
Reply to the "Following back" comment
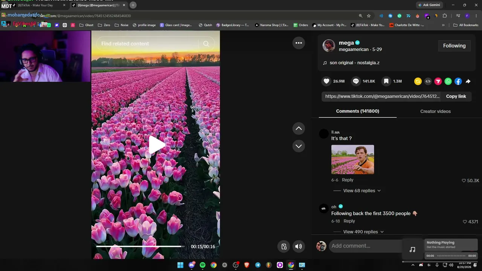[x=349, y=221]
